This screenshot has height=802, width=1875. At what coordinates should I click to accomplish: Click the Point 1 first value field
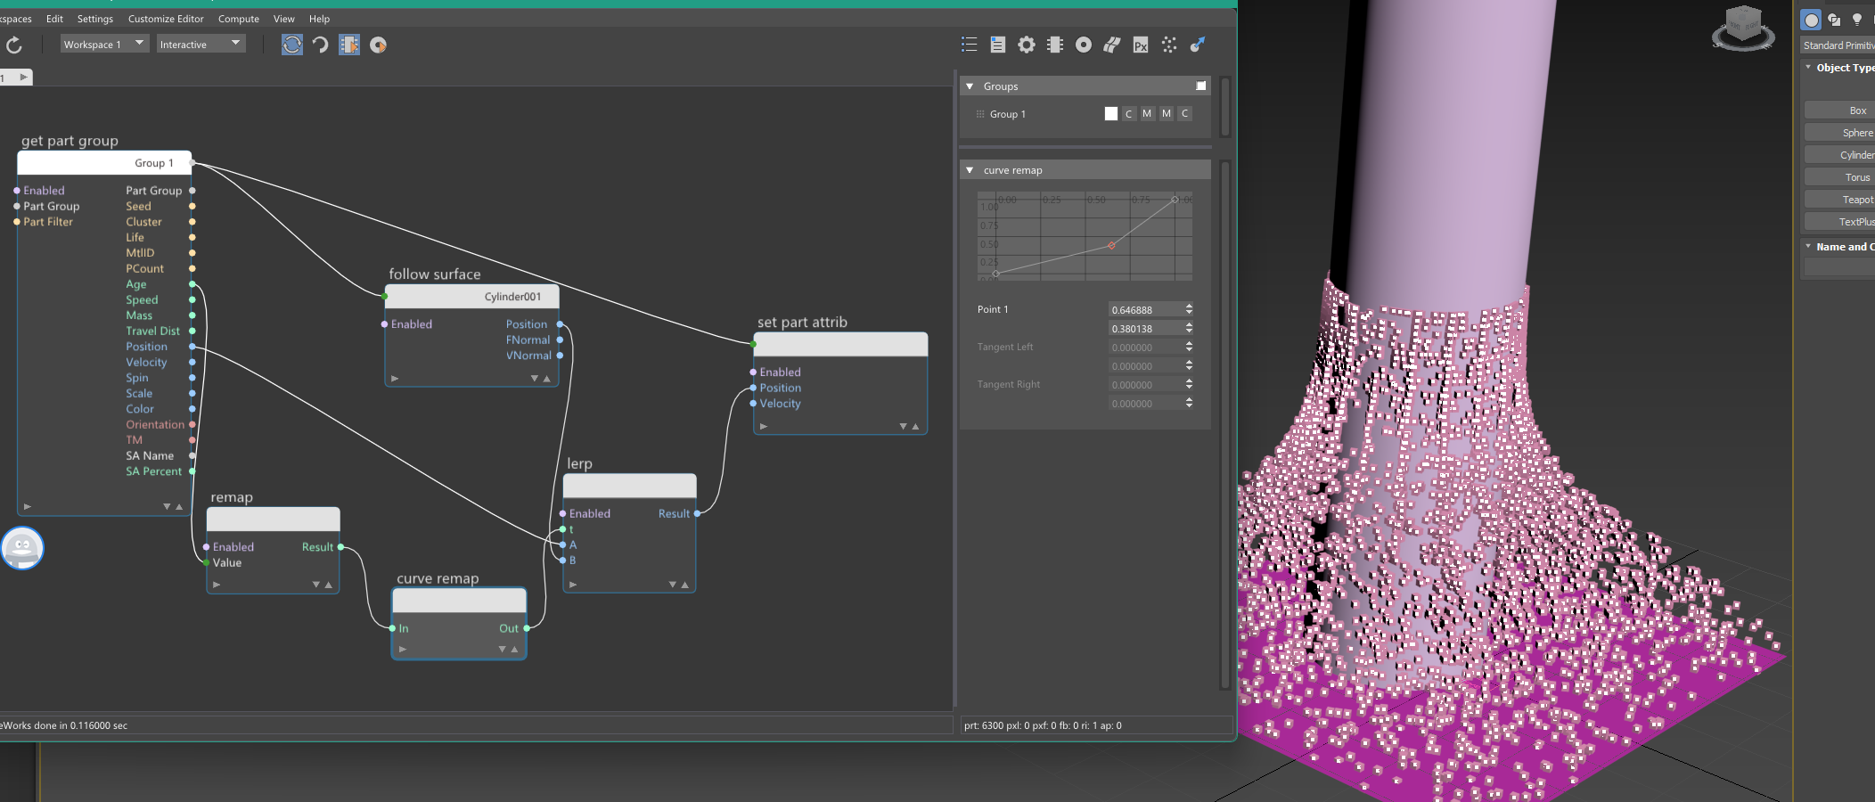pos(1145,310)
